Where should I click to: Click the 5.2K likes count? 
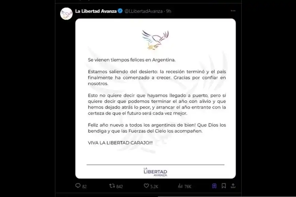click(x=154, y=186)
